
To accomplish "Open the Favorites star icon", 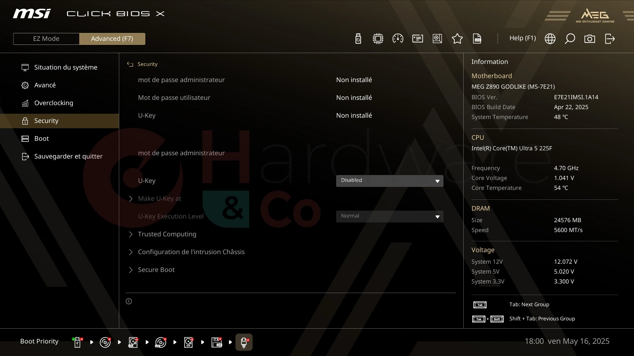I will click(457, 39).
